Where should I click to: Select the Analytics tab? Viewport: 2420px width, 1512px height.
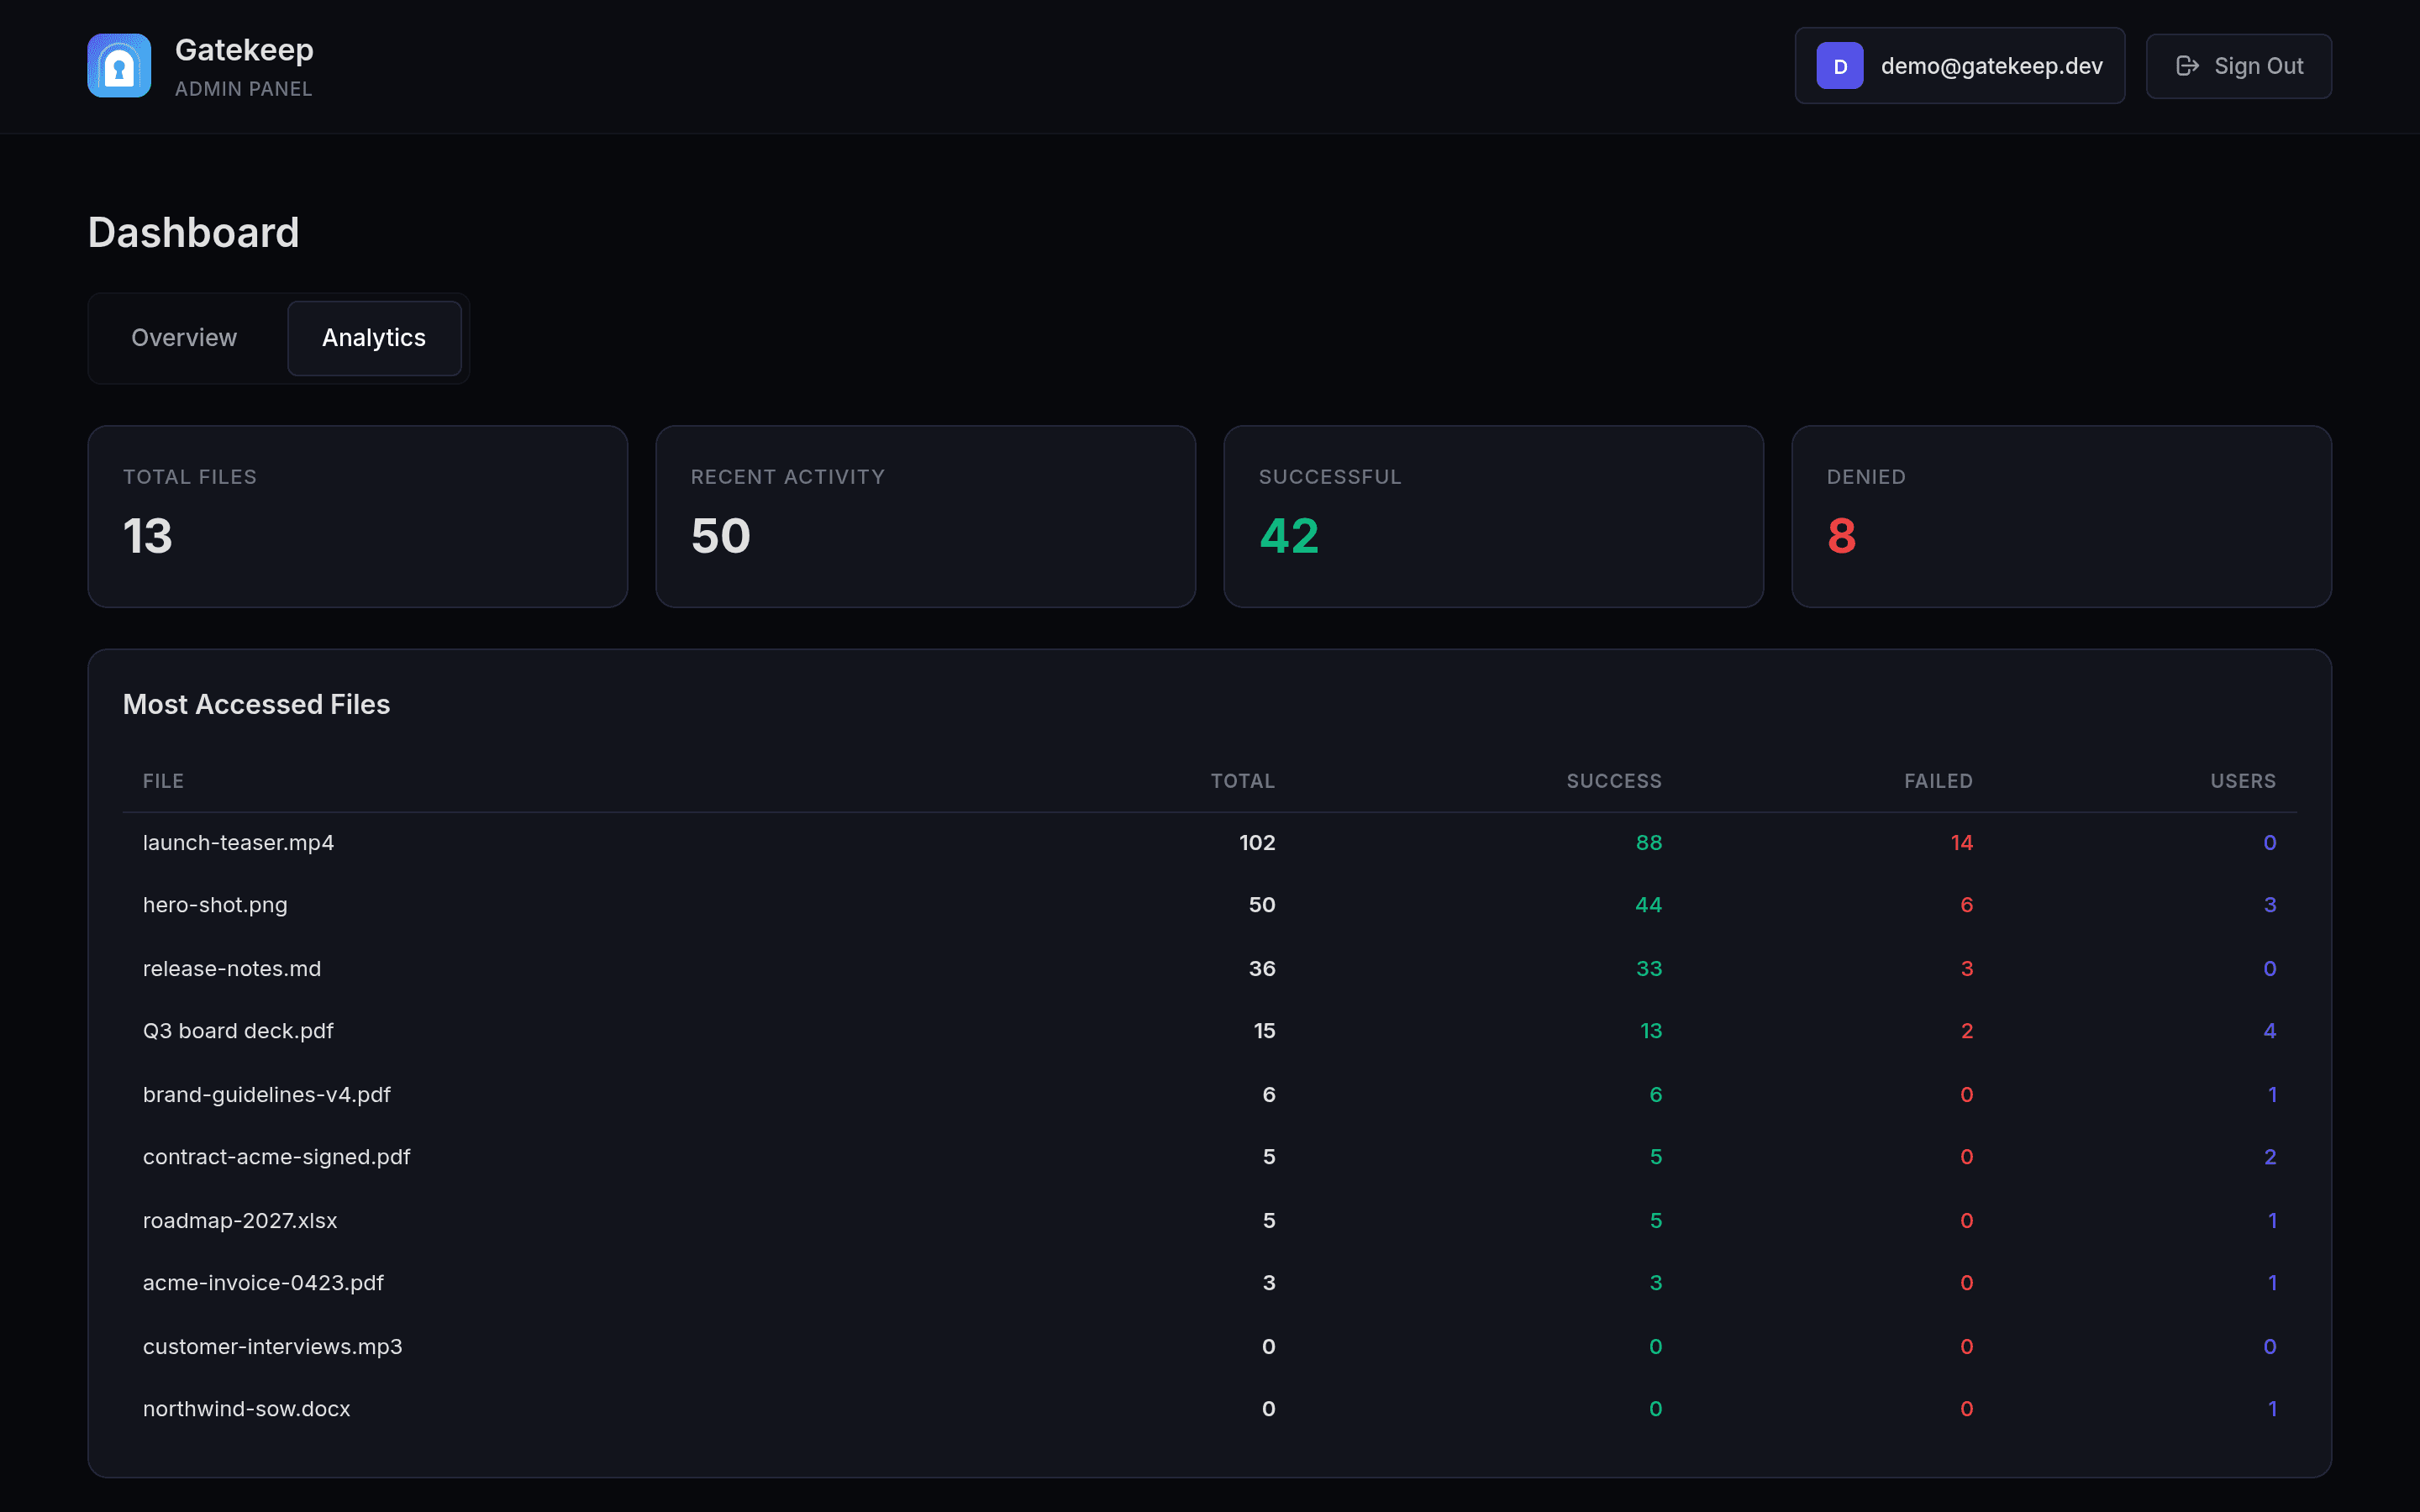(x=374, y=338)
